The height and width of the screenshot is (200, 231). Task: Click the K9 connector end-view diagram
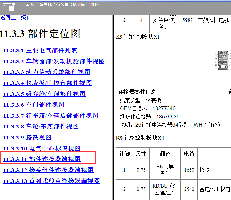[x=223, y=60]
